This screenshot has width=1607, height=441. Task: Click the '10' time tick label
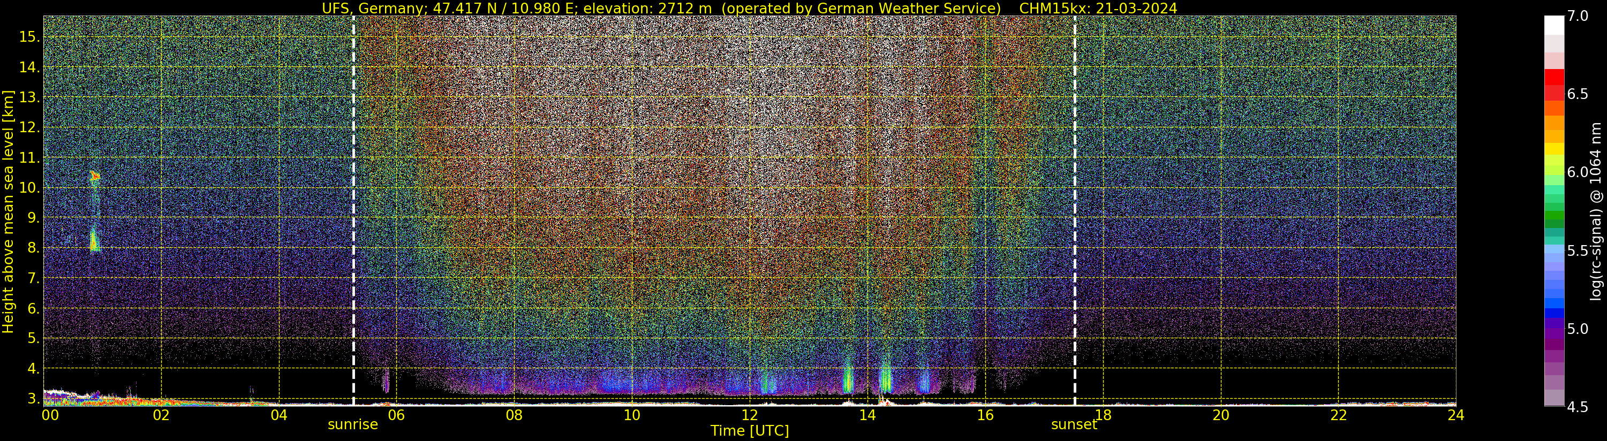pyautogui.click(x=632, y=414)
